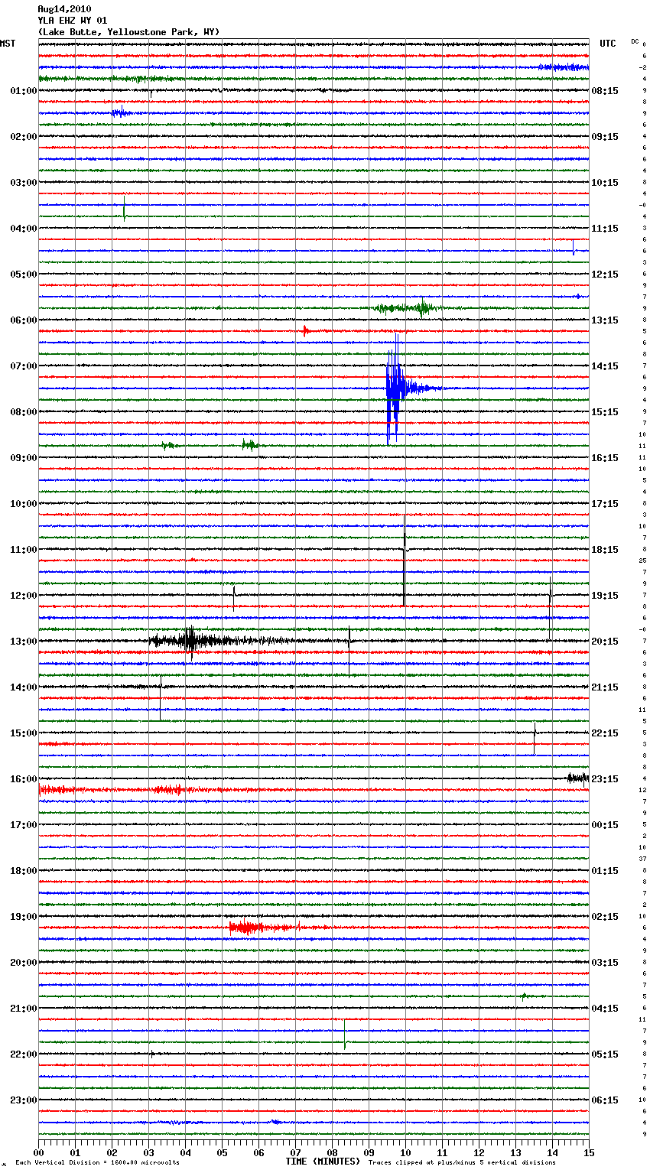Select the 01:00 MST time label
The image size is (650, 1173).
[24, 91]
